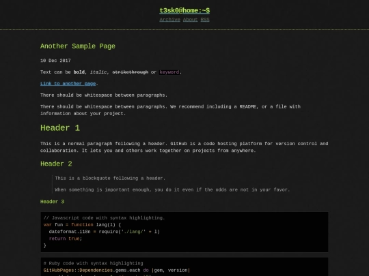This screenshot has height=276, width=369.
Task: Click the 'Another Sample Page' title
Action: tap(78, 46)
